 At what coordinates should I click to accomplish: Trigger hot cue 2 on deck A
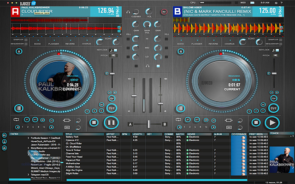[x=94, y=111]
